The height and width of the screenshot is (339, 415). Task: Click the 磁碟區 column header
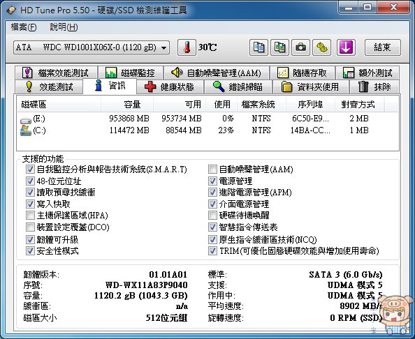[59, 105]
